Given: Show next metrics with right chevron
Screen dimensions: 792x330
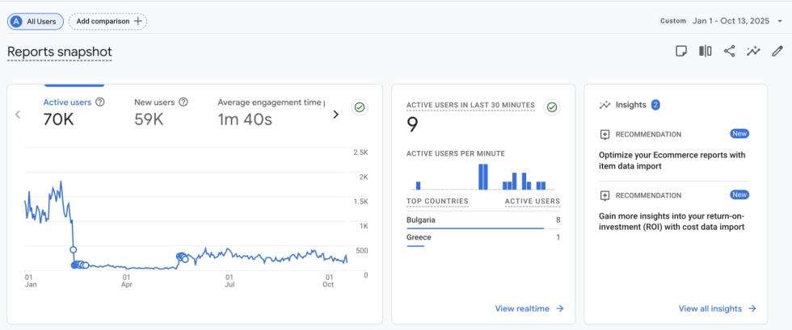Looking at the screenshot, I should 336,115.
